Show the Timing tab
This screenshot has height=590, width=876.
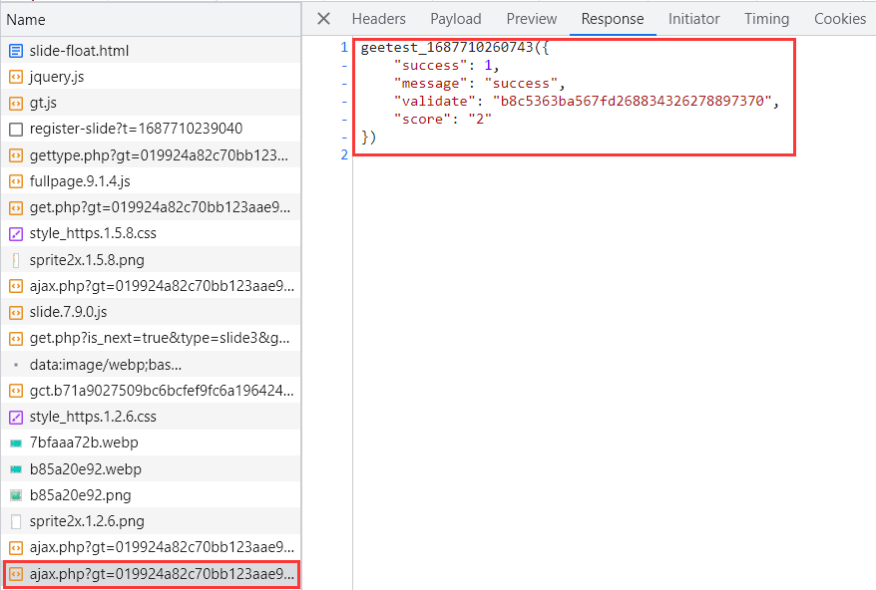click(x=766, y=19)
